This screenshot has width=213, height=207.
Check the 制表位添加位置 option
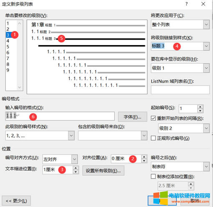(x=153, y=177)
